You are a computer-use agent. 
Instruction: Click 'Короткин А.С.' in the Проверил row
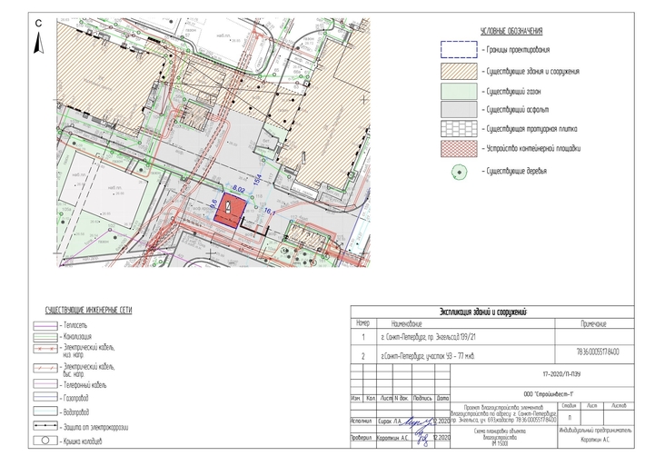[x=392, y=438]
